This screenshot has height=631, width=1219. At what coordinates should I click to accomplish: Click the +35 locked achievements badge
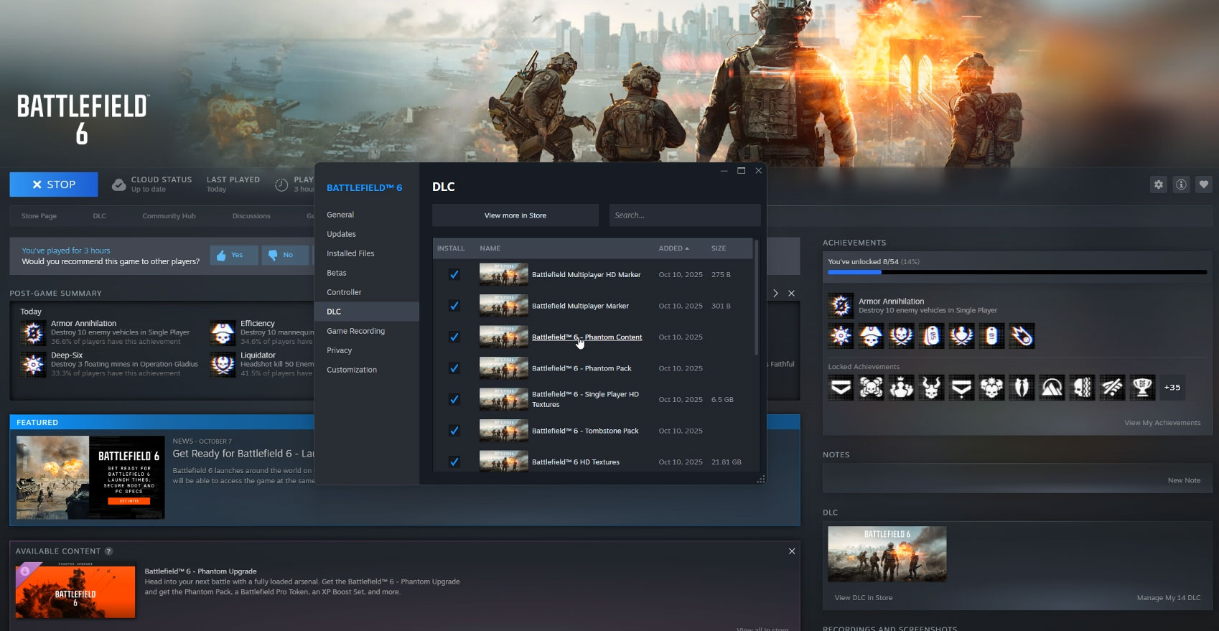click(x=1172, y=388)
